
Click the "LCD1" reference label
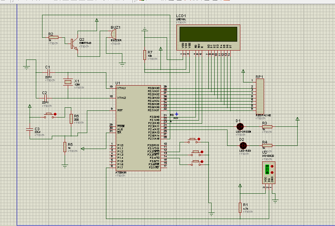181,16
